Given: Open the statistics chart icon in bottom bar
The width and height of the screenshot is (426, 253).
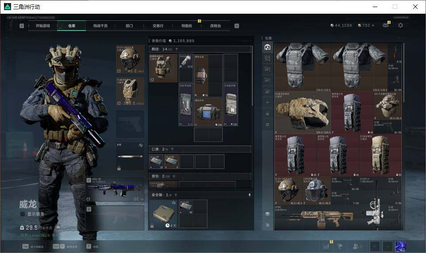Looking at the screenshot, I should pos(326,246).
